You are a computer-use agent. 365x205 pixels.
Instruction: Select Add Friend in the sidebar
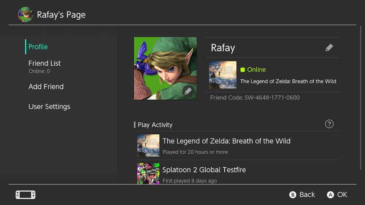(x=46, y=87)
